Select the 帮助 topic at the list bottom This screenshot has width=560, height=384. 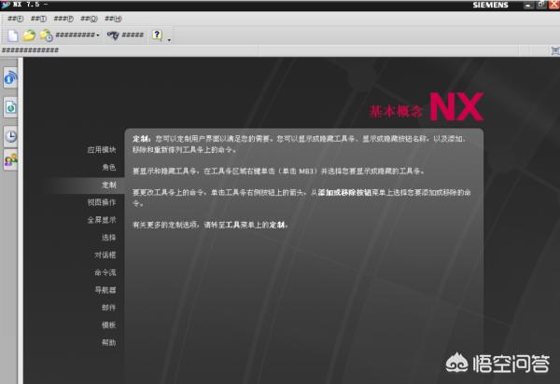pos(109,342)
